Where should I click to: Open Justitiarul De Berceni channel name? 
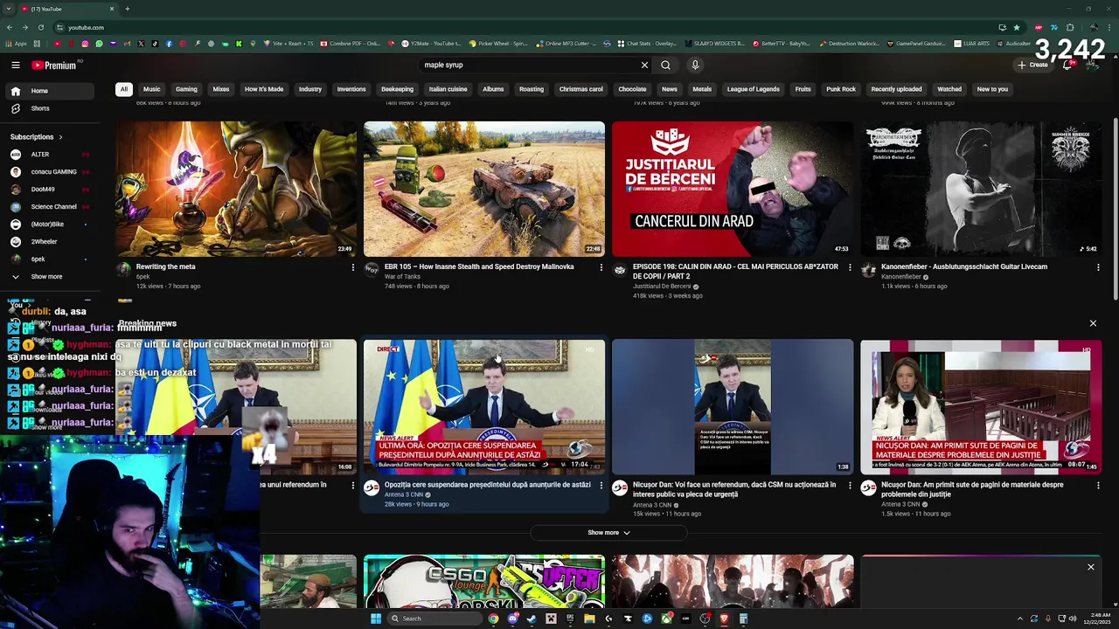pyautogui.click(x=662, y=287)
